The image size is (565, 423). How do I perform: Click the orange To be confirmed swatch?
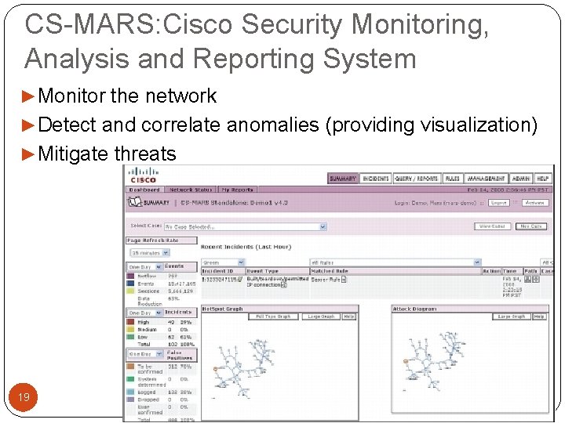(130, 366)
